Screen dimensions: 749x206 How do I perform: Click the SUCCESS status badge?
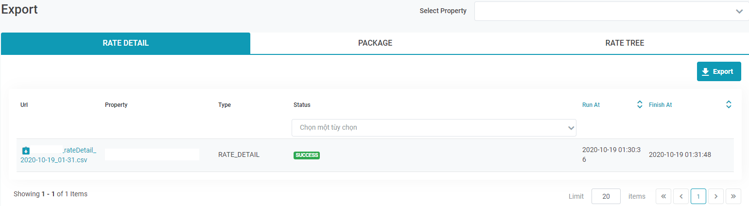pyautogui.click(x=306, y=155)
